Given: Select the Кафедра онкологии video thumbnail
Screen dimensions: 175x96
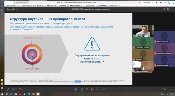Looking at the screenshot, I should pos(143,67).
